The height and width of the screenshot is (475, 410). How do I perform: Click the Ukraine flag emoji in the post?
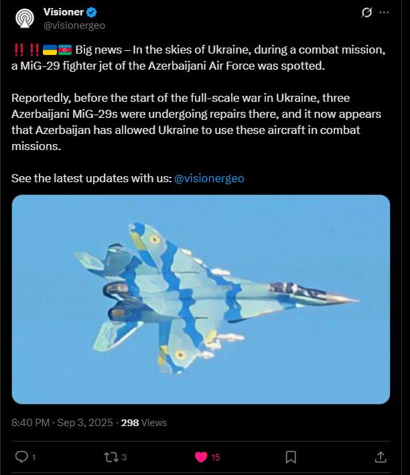tap(50, 50)
